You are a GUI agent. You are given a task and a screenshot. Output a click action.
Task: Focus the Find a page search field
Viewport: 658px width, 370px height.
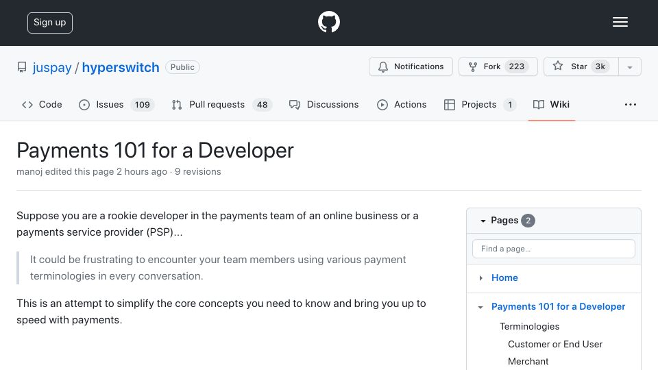pos(554,249)
